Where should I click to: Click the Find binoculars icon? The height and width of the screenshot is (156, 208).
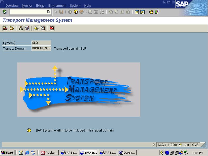[x=96, y=12]
